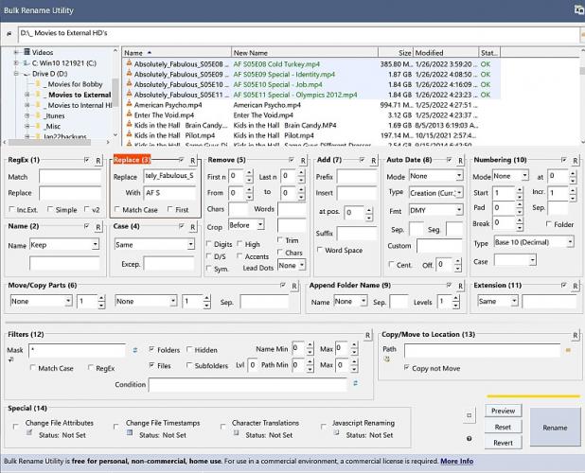
Task: Click the New Name column header
Action: (x=251, y=53)
